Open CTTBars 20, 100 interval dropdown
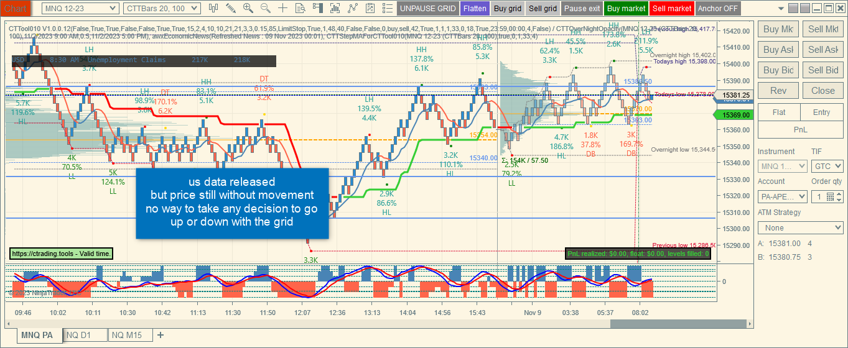This screenshot has height=348, width=848. tap(162, 8)
